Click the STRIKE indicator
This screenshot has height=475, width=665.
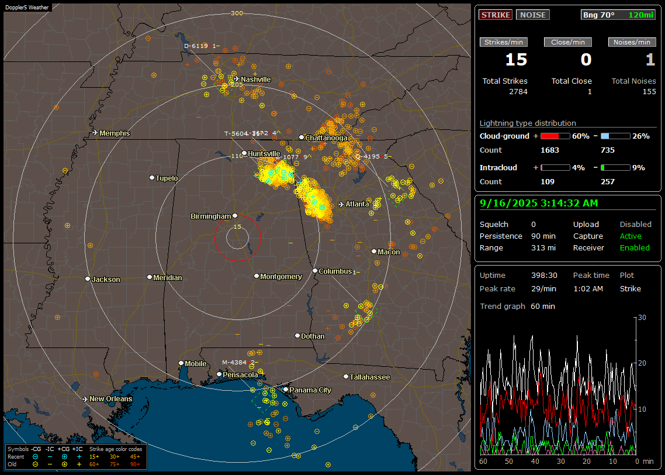tap(496, 15)
